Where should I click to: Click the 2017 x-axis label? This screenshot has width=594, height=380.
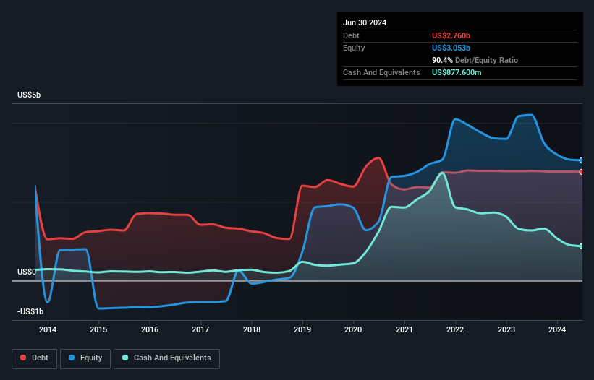(200, 329)
